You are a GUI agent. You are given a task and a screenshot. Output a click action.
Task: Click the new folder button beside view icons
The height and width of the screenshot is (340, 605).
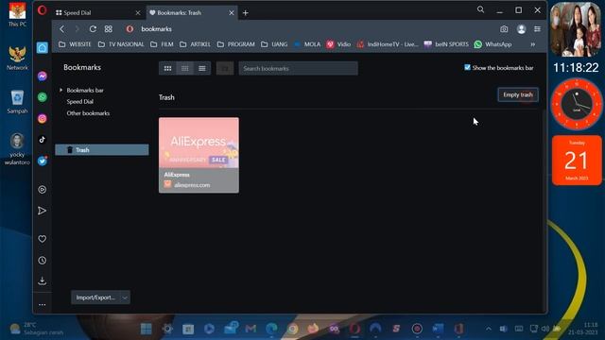pyautogui.click(x=225, y=69)
